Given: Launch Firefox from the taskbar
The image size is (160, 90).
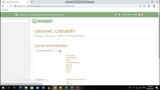Looking at the screenshot, I should click(43, 88).
